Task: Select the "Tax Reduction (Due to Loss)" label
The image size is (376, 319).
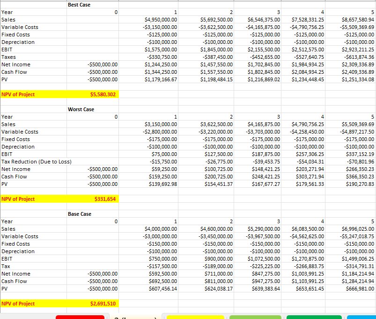Action: (37, 162)
